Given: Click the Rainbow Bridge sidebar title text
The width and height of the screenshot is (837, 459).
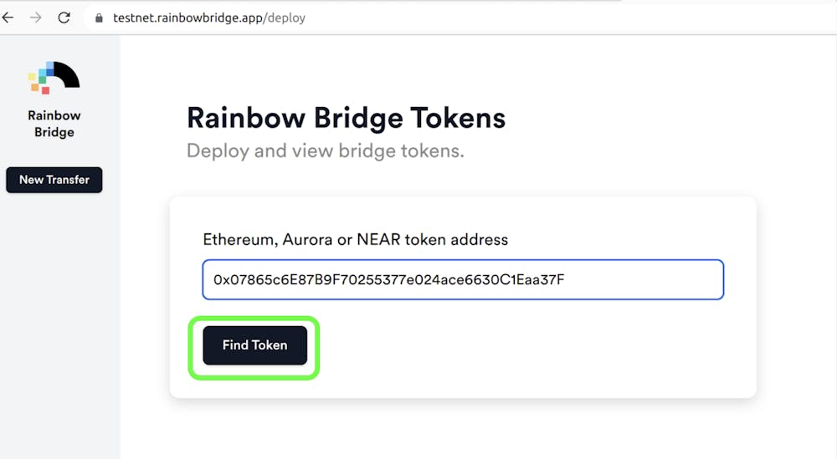Looking at the screenshot, I should click(54, 124).
